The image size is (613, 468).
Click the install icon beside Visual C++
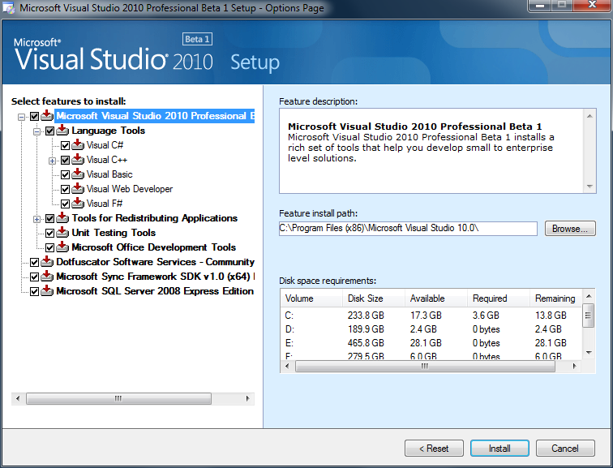[78, 159]
